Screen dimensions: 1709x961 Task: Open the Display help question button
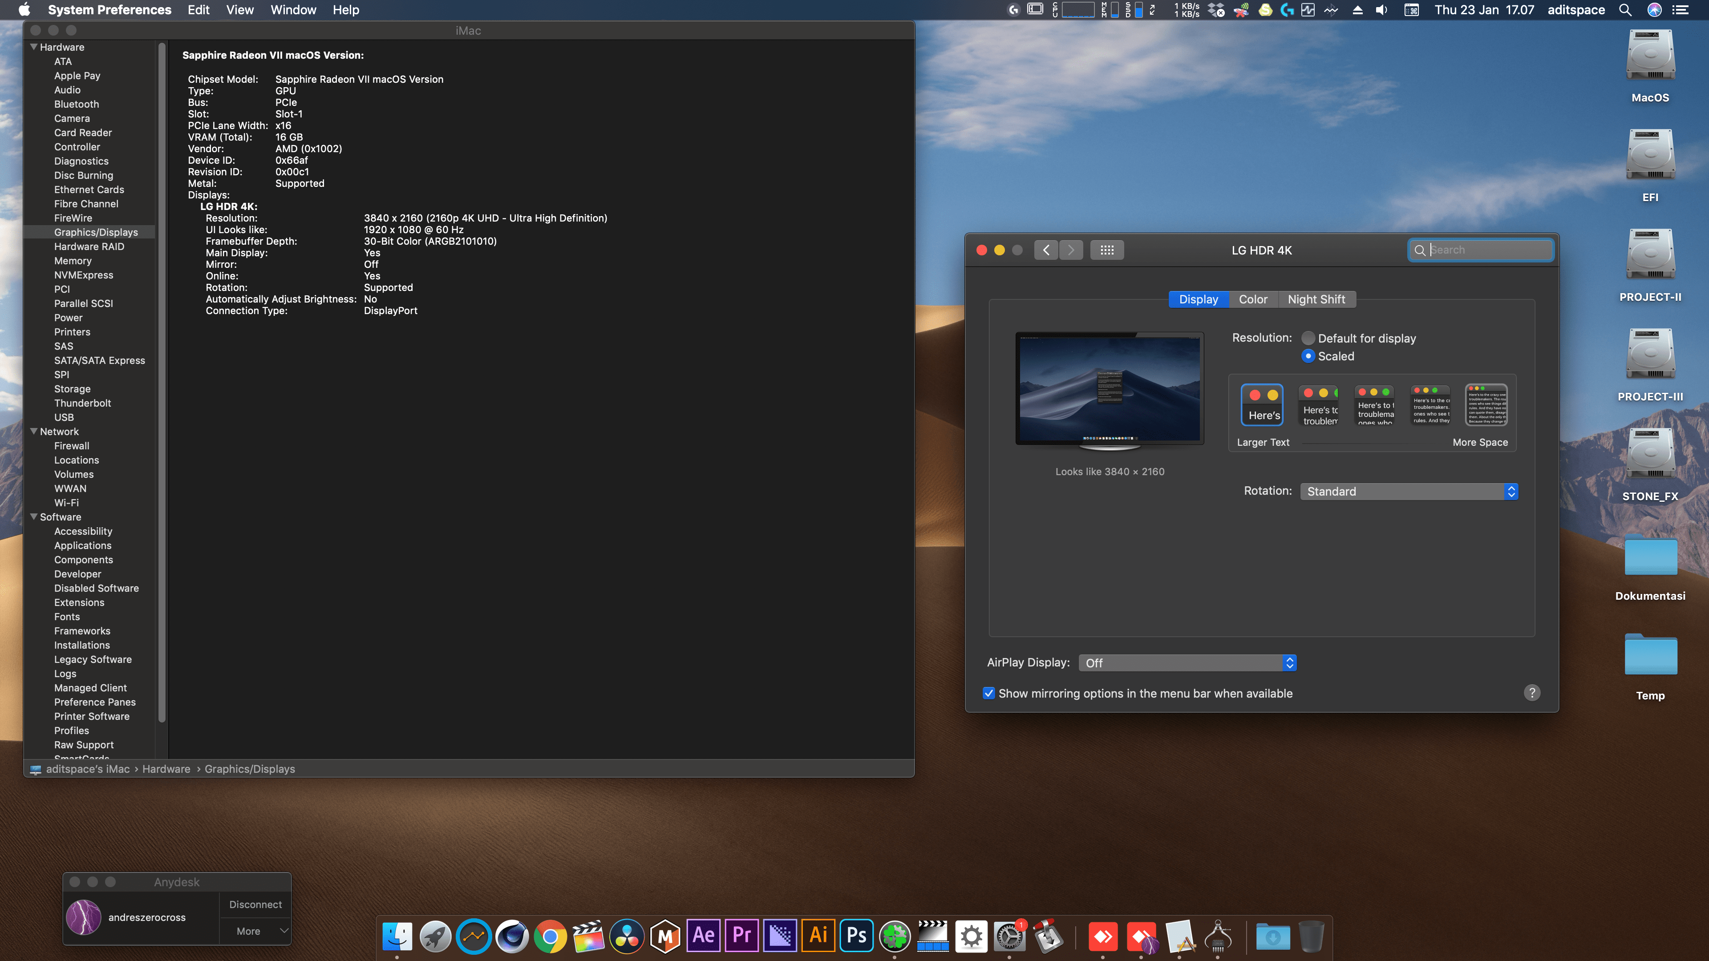tap(1532, 693)
